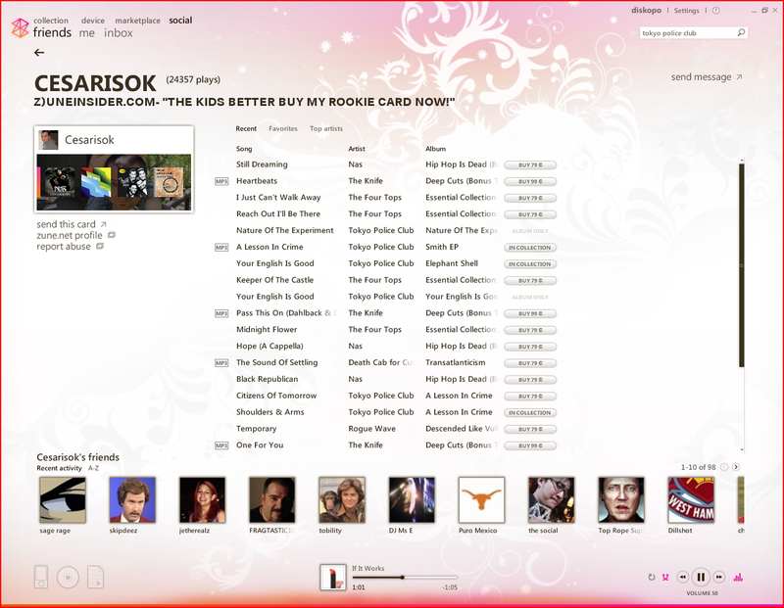Sort friends by Recent activity
Viewport: 784px width, 608px height.
click(59, 468)
